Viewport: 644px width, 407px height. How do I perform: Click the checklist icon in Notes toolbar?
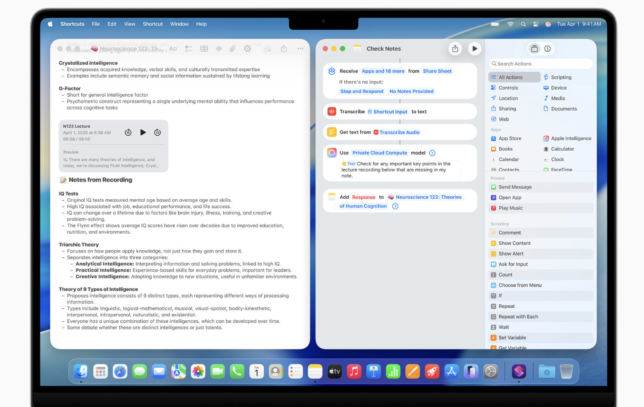point(188,49)
